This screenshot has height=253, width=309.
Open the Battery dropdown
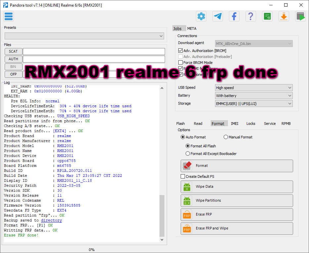[254, 96]
